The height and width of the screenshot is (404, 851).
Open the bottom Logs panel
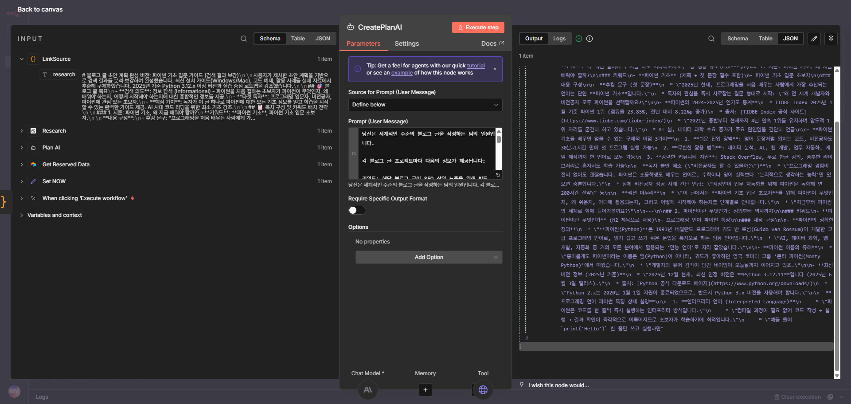[42, 397]
